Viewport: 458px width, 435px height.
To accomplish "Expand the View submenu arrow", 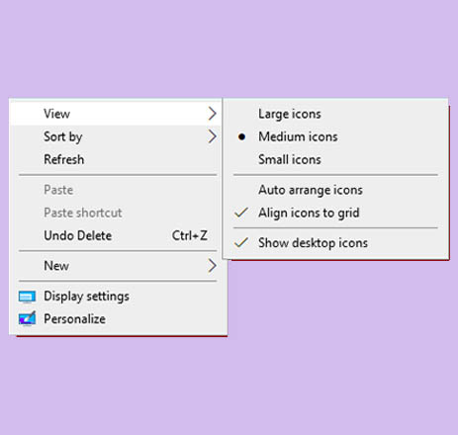I will pyautogui.click(x=213, y=114).
